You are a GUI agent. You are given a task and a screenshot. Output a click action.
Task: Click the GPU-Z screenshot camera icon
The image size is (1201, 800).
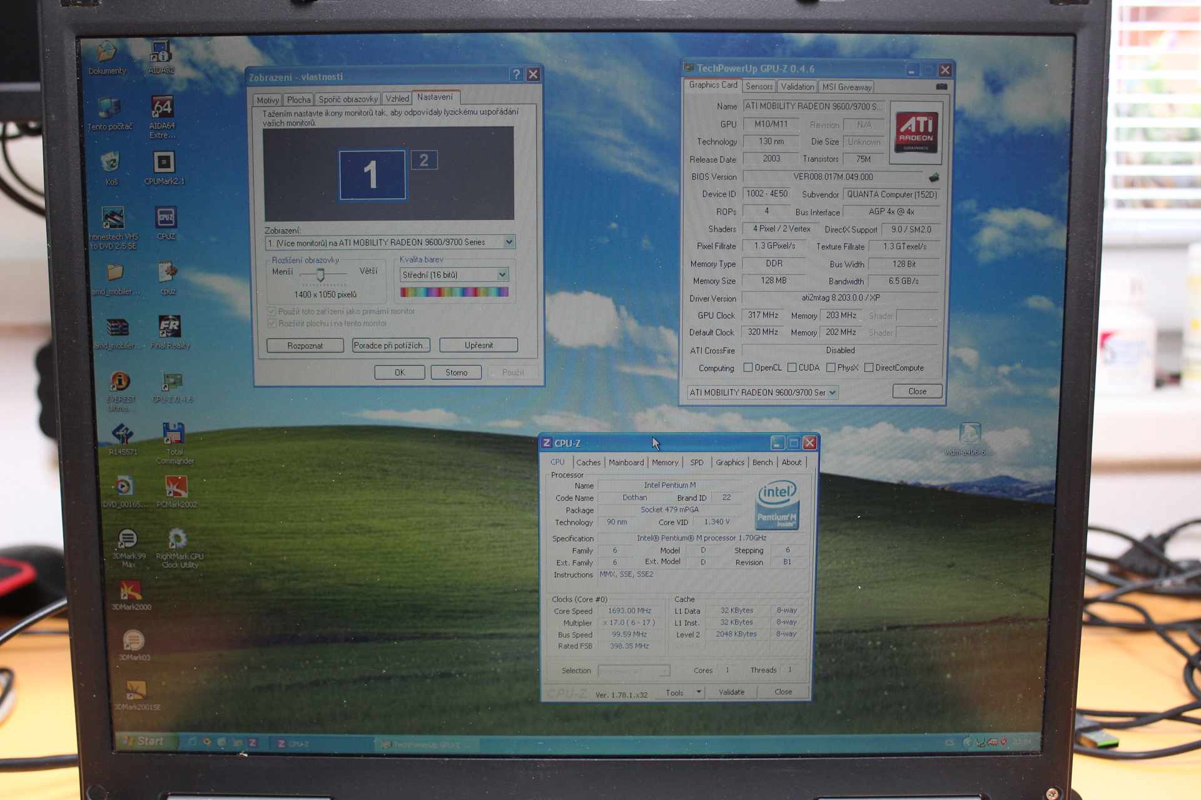(x=941, y=87)
